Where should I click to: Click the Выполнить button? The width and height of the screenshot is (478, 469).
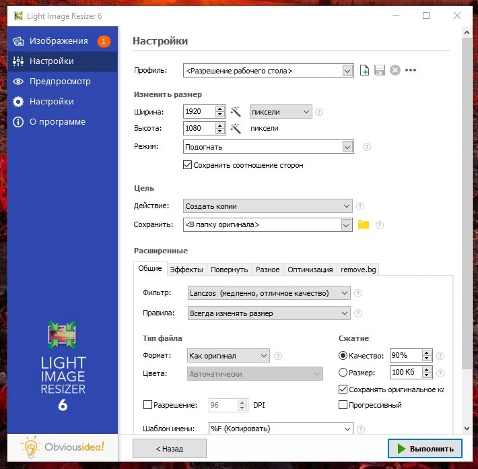click(x=425, y=449)
